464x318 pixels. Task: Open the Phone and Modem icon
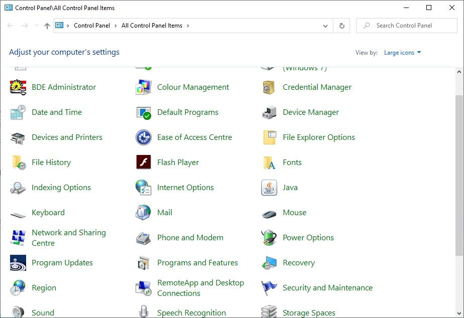click(x=144, y=238)
